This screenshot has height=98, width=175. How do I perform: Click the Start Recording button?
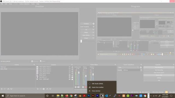point(159,70)
